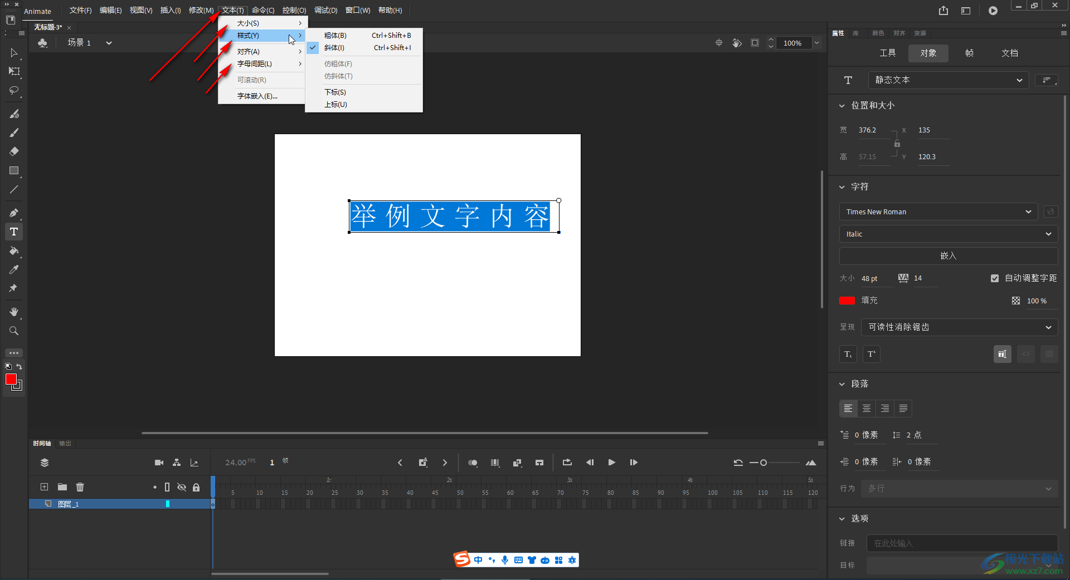Select the Zoom magnifier tool
This screenshot has width=1070, height=580.
tap(14, 331)
